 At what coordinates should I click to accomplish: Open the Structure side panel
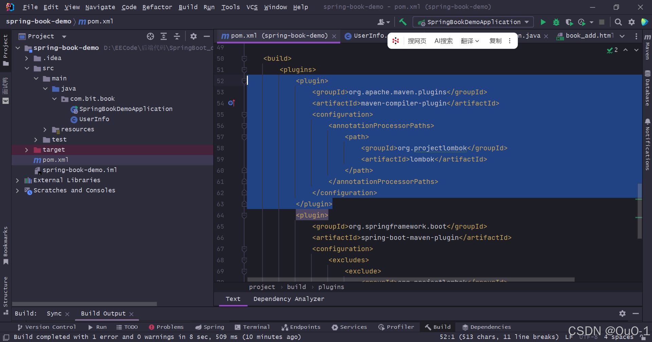[x=5, y=295]
